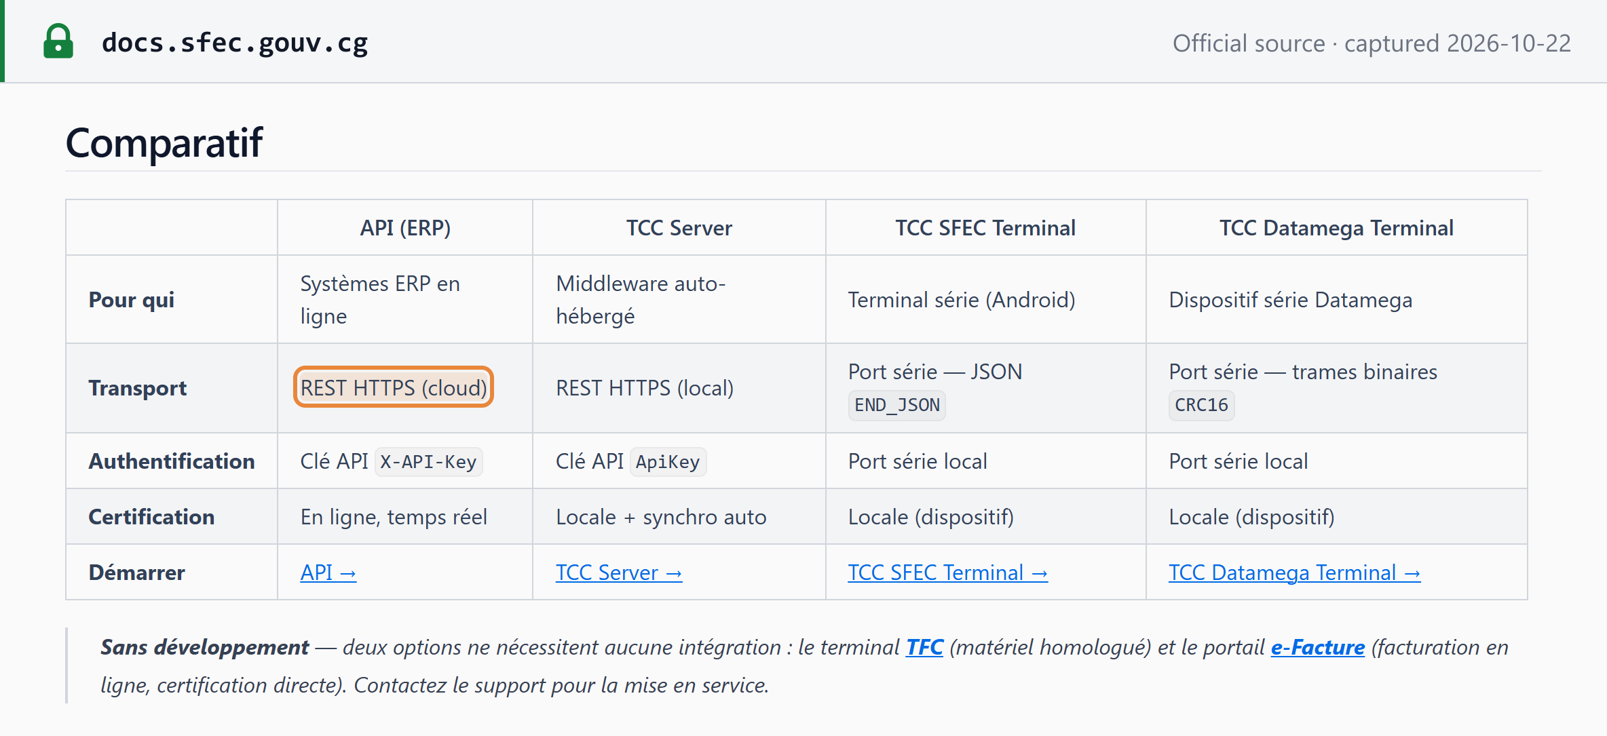
Task: Click the green padlock icon
Action: click(58, 42)
